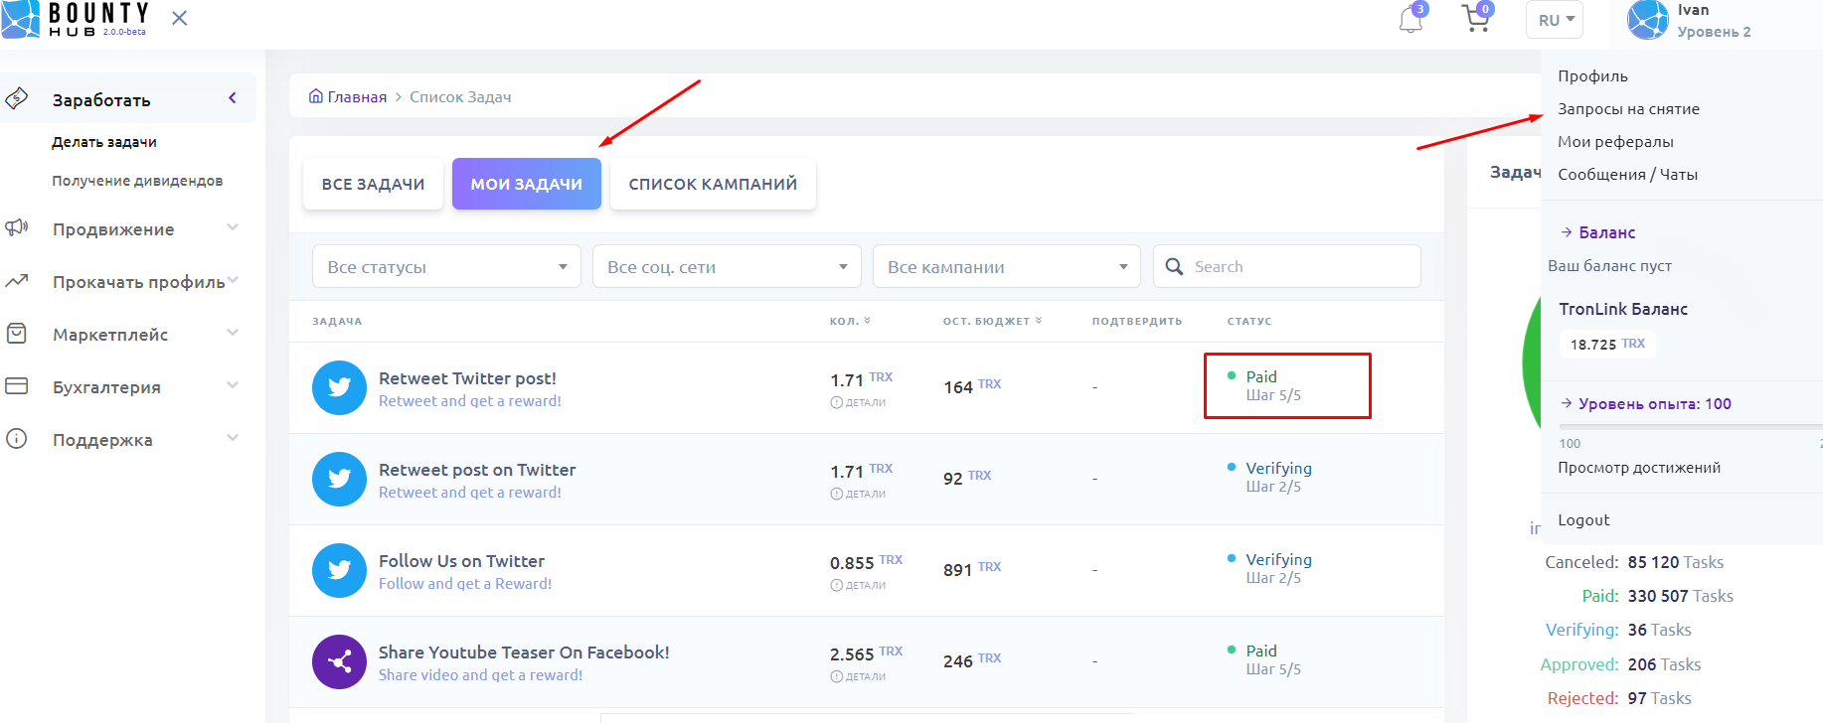
Task: Open the Все кампании dropdown
Action: pyautogui.click(x=1007, y=267)
